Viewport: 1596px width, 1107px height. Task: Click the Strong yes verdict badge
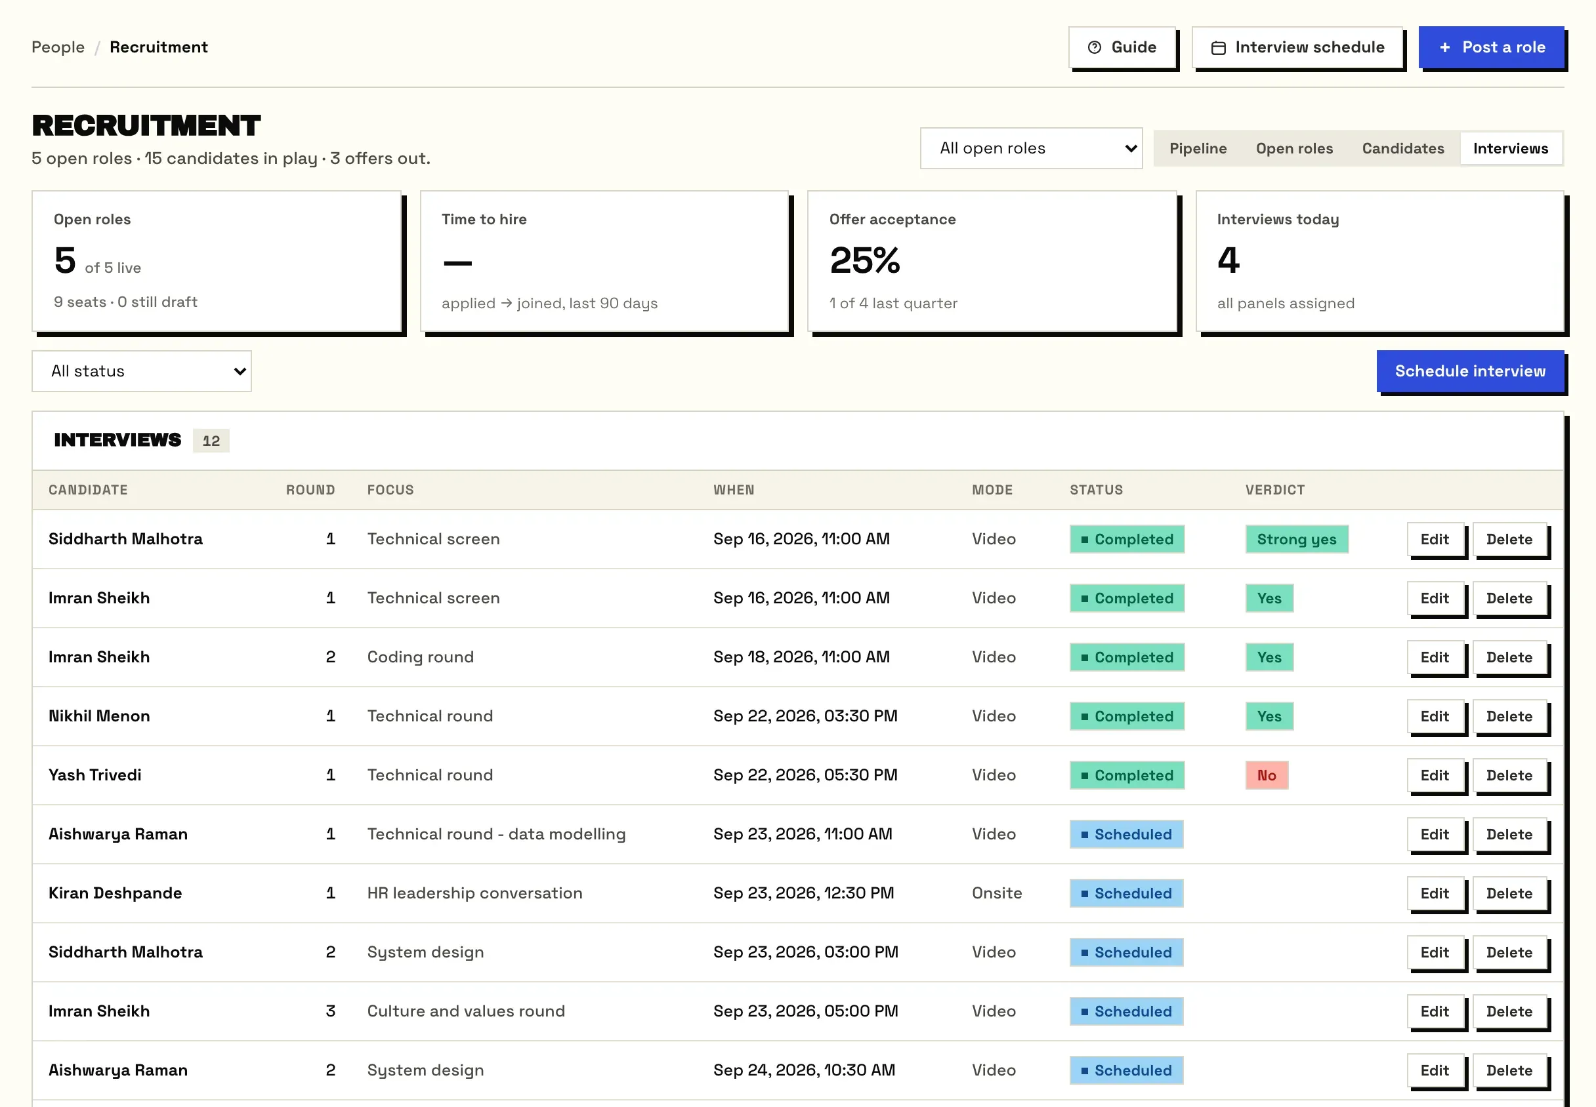coord(1296,539)
